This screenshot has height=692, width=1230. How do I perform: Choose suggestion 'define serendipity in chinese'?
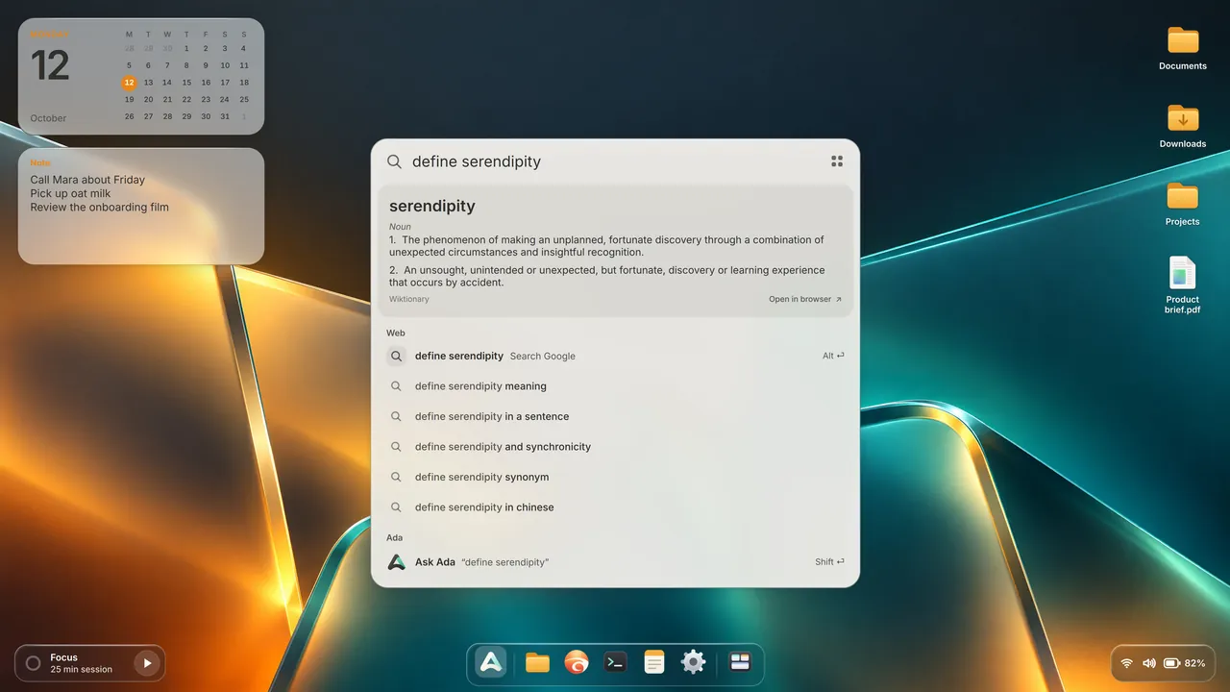tap(615, 507)
